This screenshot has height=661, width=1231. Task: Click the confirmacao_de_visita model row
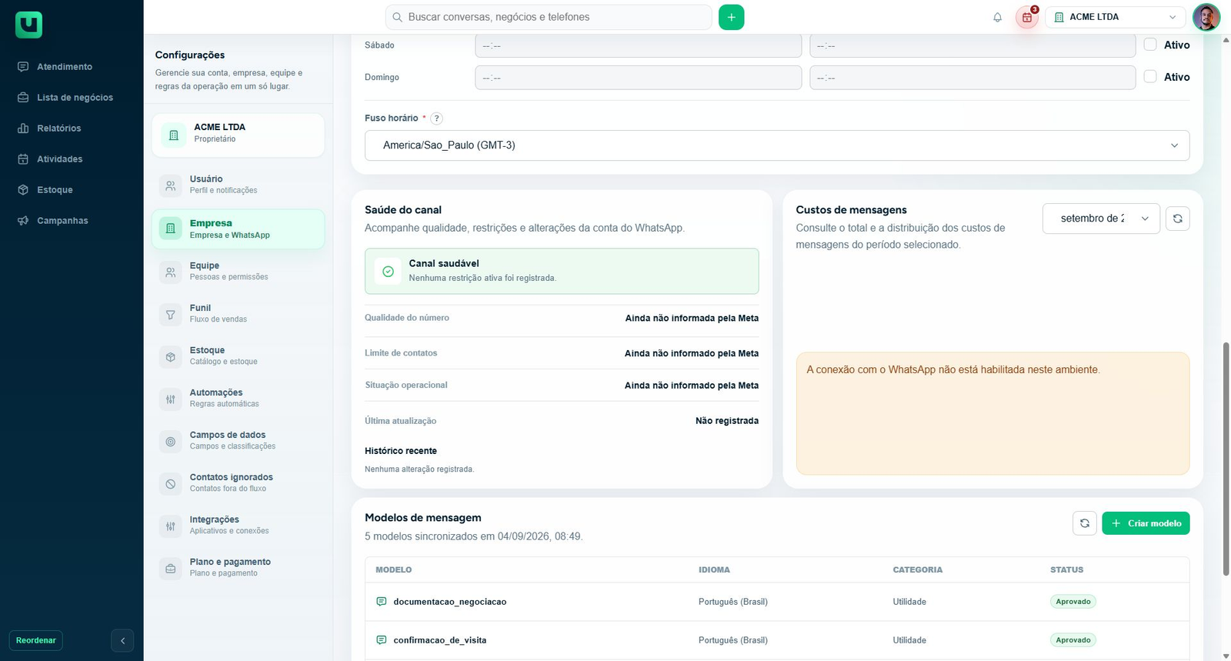[x=777, y=640]
